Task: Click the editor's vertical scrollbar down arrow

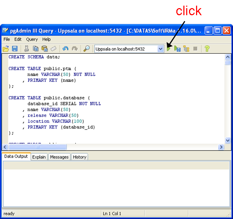Action: 227,141
